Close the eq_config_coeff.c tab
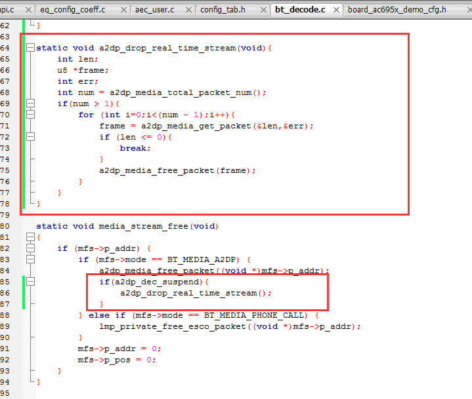The image size is (472, 399). pyautogui.click(x=123, y=10)
